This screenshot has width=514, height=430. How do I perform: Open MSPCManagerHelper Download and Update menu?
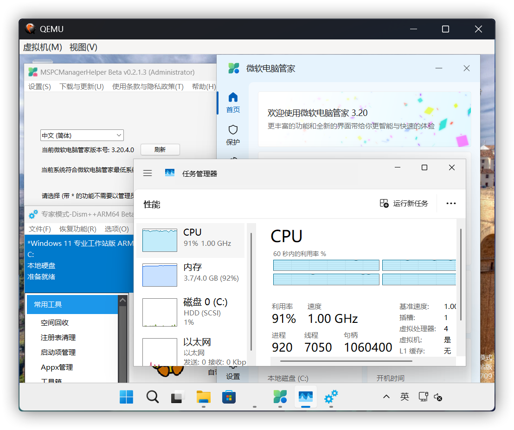click(x=82, y=87)
